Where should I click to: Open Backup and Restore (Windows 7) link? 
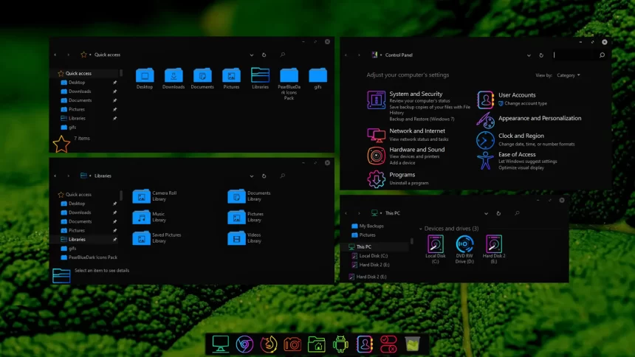[x=422, y=119]
